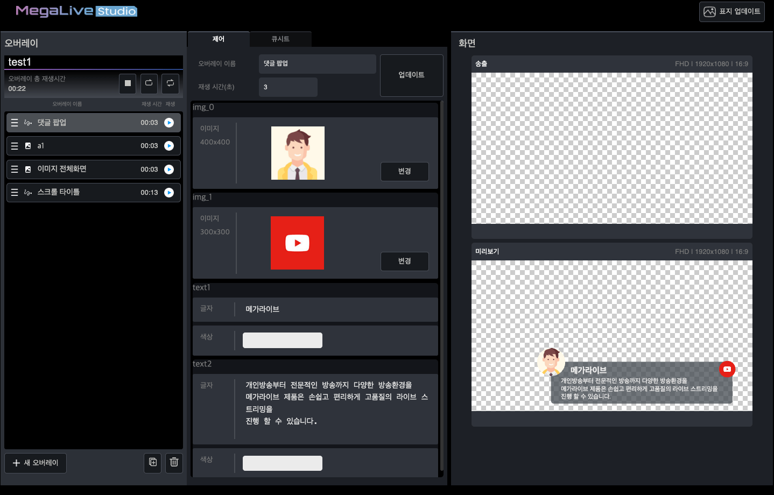
Task: Play the a1 image overlay
Action: (x=169, y=146)
